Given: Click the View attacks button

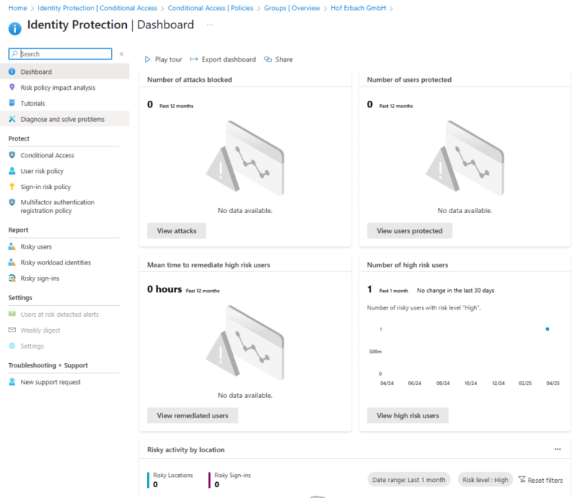Looking at the screenshot, I should tap(176, 230).
